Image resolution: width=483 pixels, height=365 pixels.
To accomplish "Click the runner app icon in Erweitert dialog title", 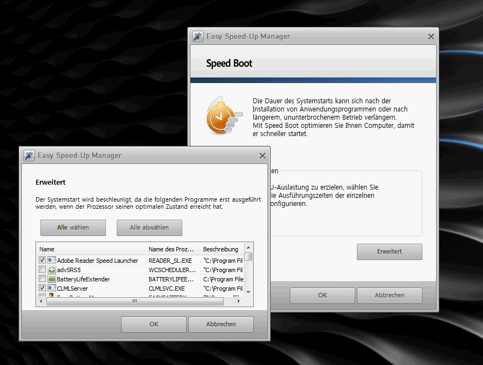I will 29,155.
